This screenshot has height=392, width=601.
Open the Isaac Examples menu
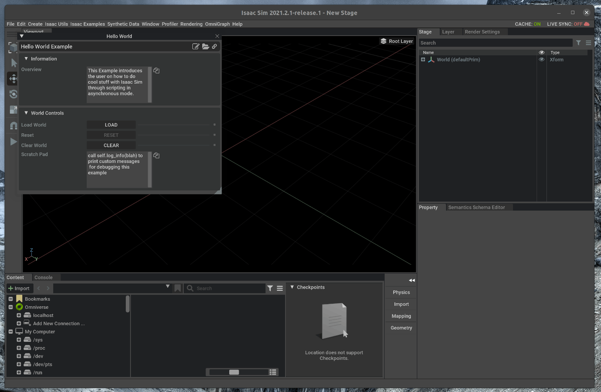88,24
